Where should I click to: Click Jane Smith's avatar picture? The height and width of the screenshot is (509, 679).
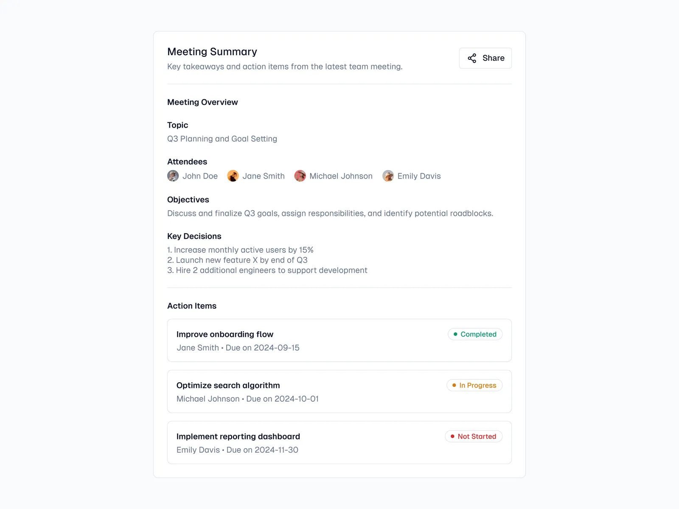point(233,176)
